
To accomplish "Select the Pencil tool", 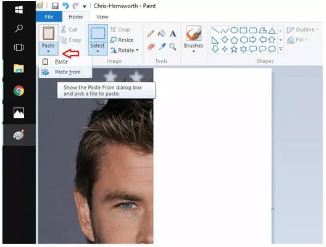I will pos(150,33).
